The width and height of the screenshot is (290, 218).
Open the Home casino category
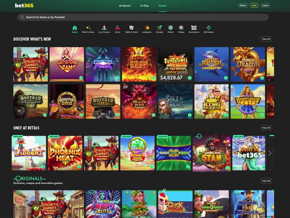(x=75, y=29)
